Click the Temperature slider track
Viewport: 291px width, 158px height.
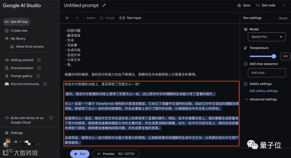click(x=263, y=57)
